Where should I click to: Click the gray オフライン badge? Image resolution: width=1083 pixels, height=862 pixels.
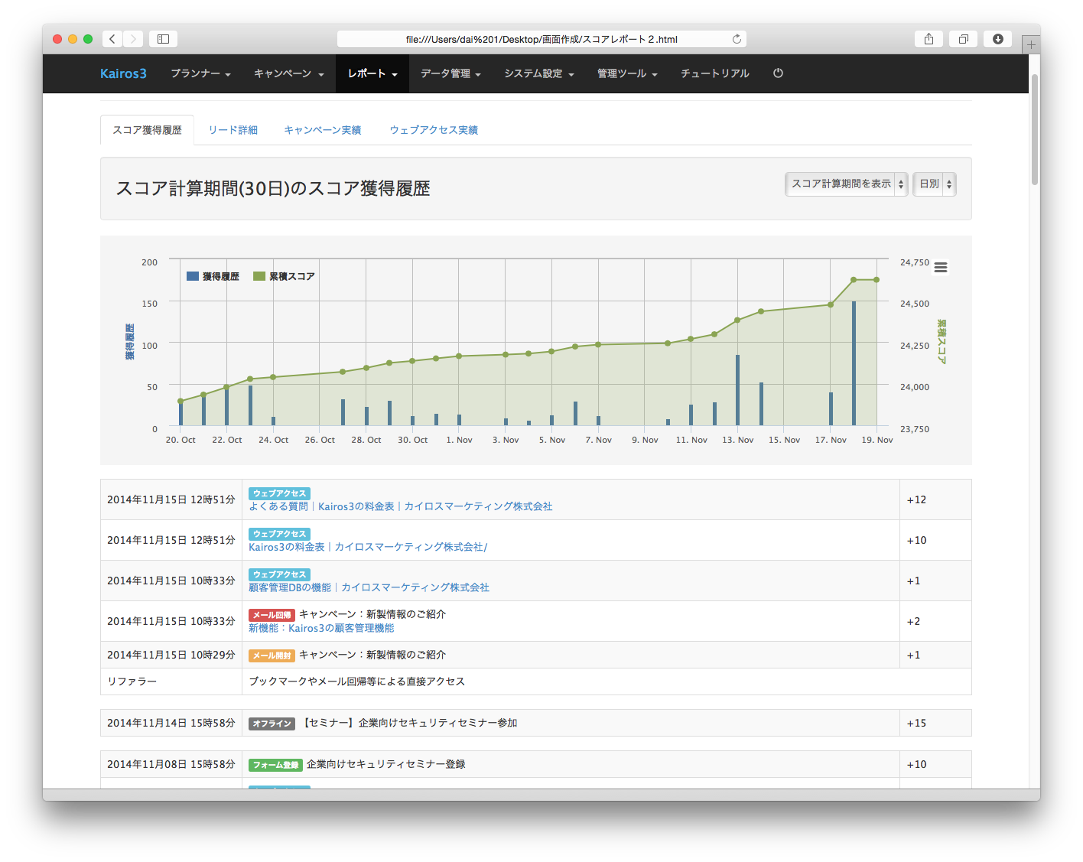[x=272, y=724]
